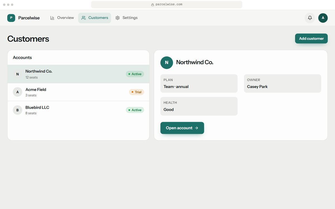Click the Settings gear icon
Screen dimensions: 335x209
click(x=118, y=18)
